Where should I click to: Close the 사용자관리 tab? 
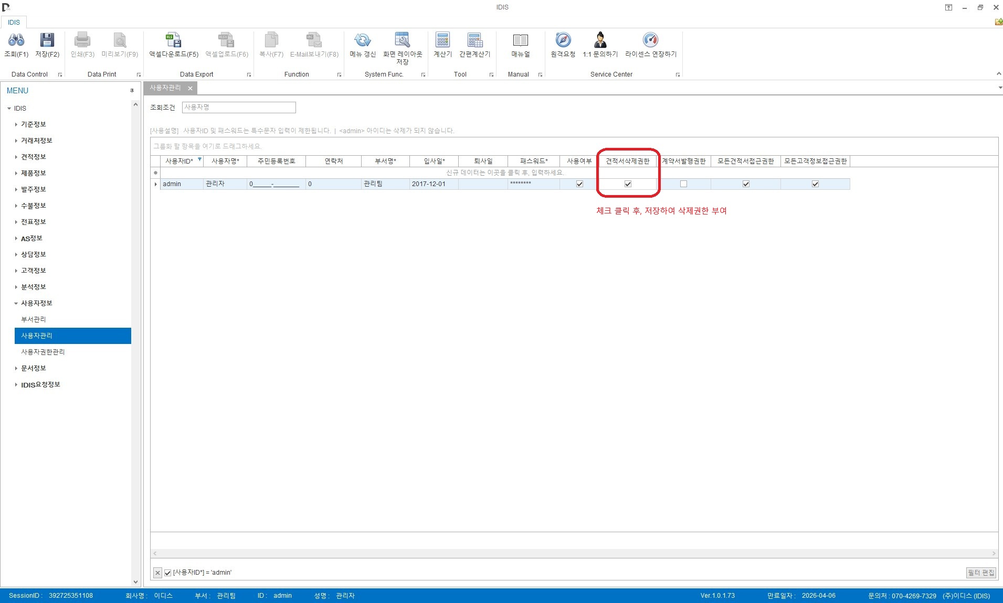190,88
